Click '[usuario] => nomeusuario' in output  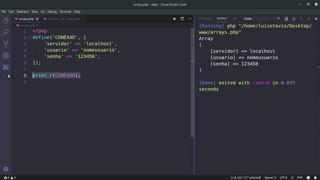(244, 57)
